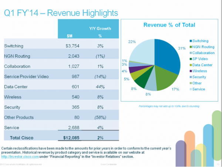
Task: Click the Cisco Confidential footer text
Action: (108, 164)
